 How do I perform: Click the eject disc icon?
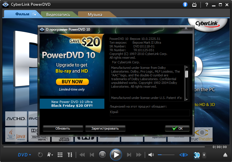point(225,155)
